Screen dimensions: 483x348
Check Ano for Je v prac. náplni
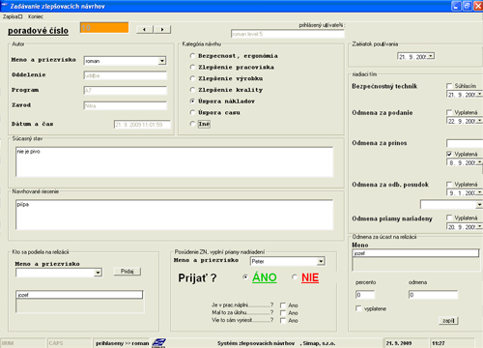point(283,305)
